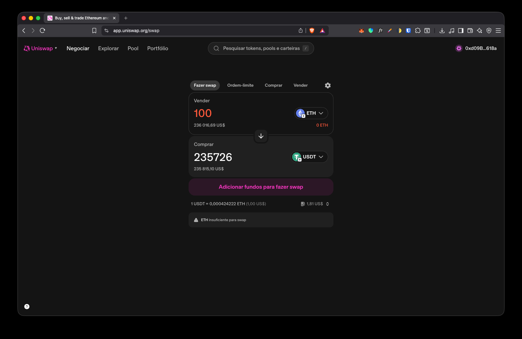Screen dimensions: 522x339
Task: Close the Uniswap browser tab
Action: click(114, 18)
